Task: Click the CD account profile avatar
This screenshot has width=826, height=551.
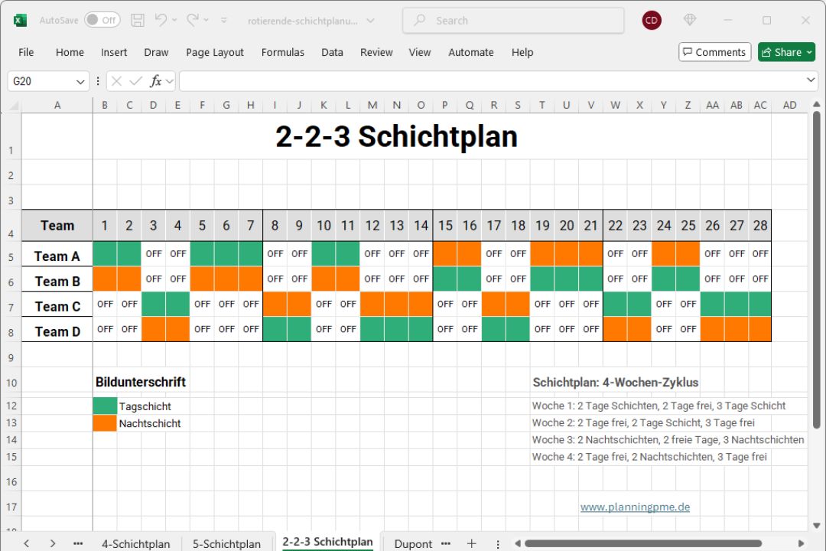Action: [652, 21]
